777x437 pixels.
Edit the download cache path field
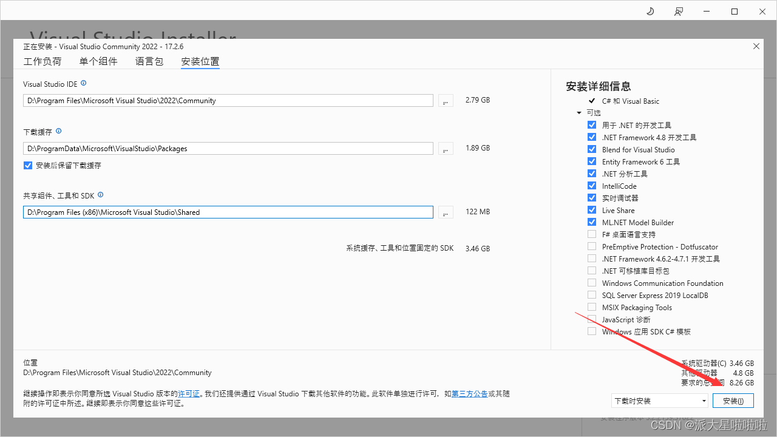pyautogui.click(x=228, y=149)
